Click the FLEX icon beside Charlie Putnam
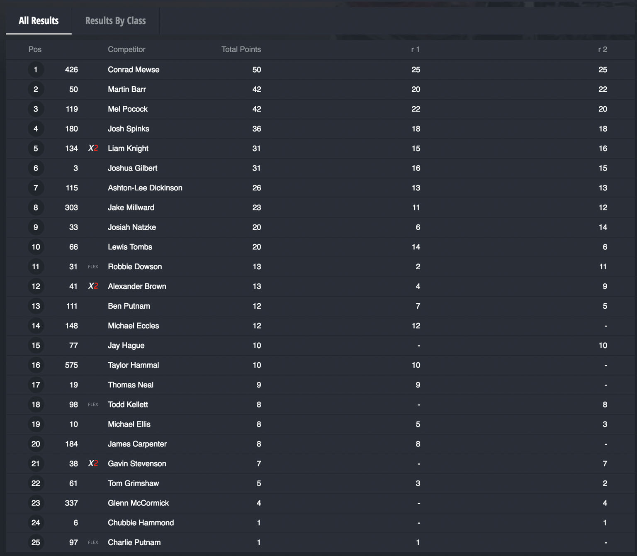 pos(93,542)
